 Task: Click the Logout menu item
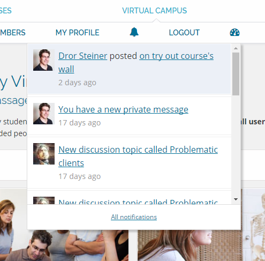(x=184, y=33)
